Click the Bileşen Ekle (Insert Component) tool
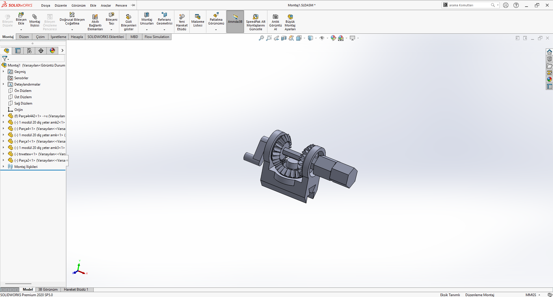Image resolution: width=553 pixels, height=297 pixels. (21, 19)
